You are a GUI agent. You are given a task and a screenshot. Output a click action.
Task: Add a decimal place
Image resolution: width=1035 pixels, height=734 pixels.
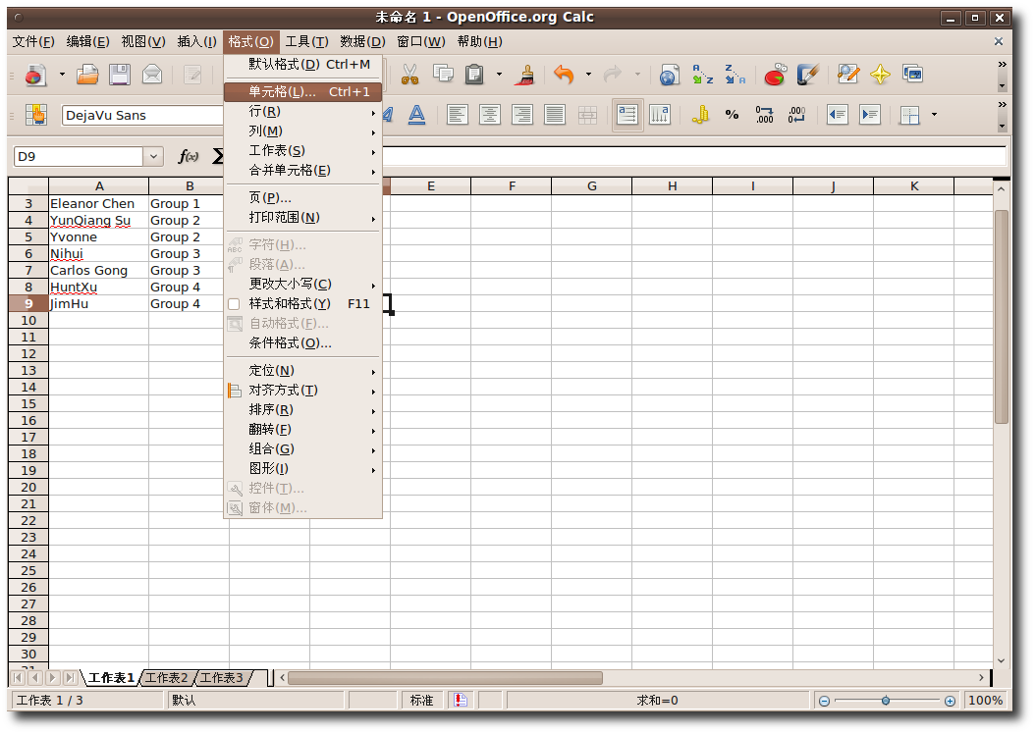pyautogui.click(x=764, y=115)
